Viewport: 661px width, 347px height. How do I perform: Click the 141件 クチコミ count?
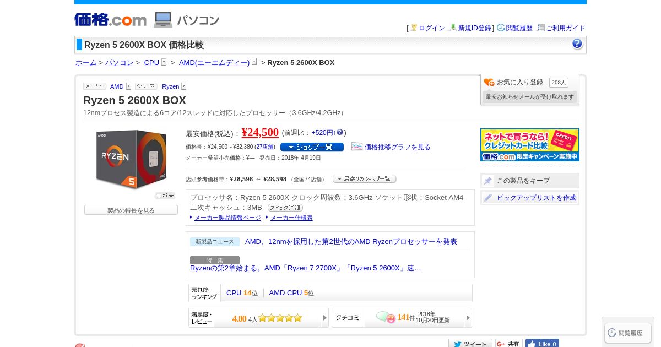(406, 317)
